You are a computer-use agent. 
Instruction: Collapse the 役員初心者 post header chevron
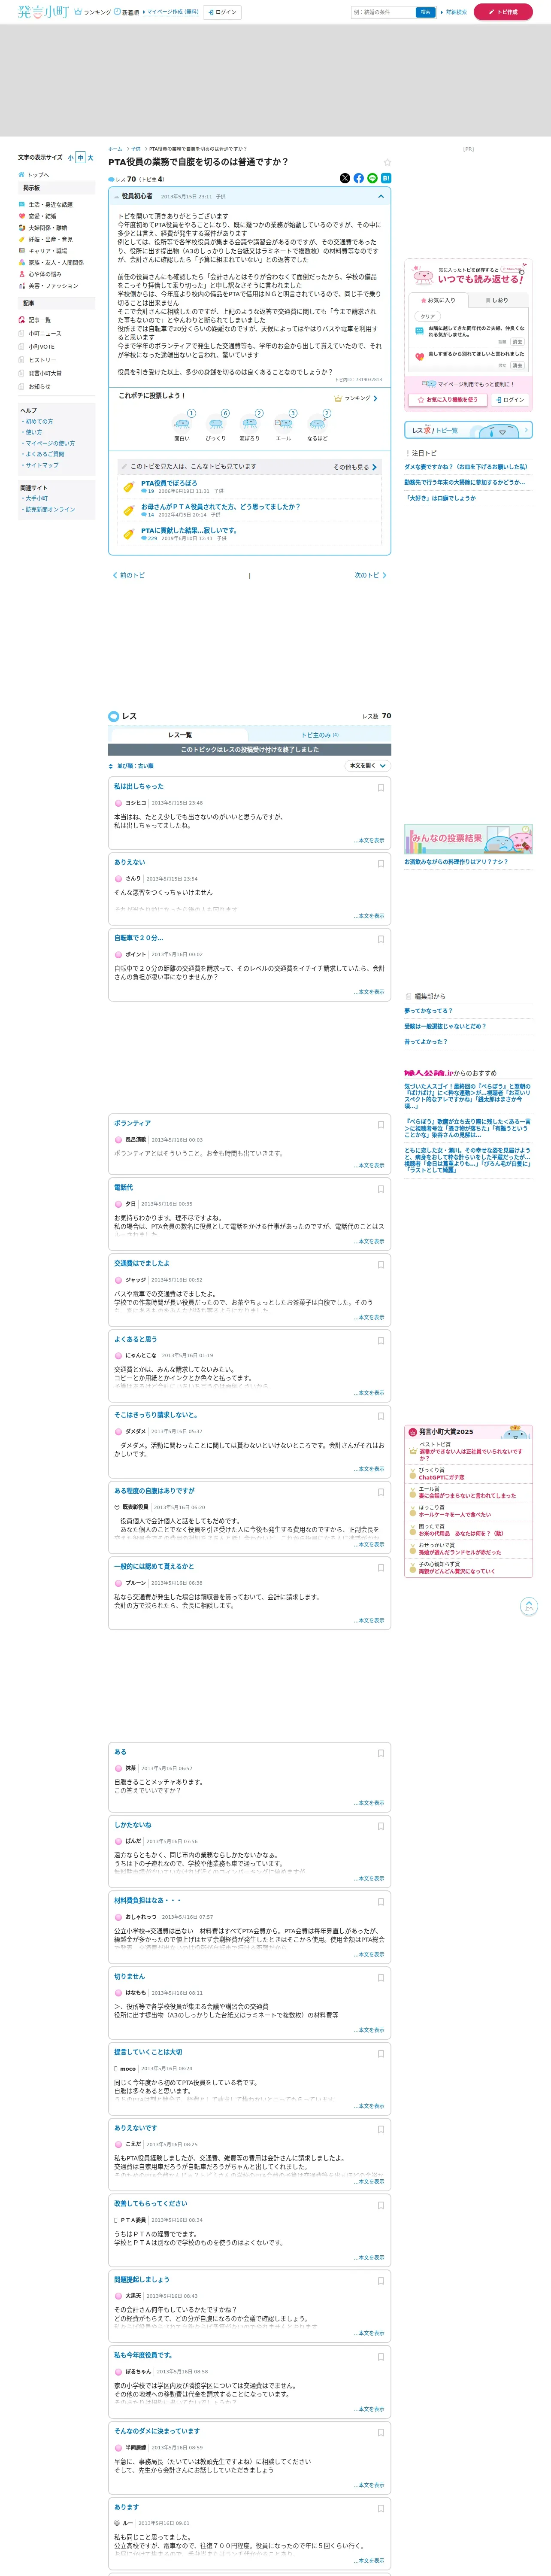[381, 196]
